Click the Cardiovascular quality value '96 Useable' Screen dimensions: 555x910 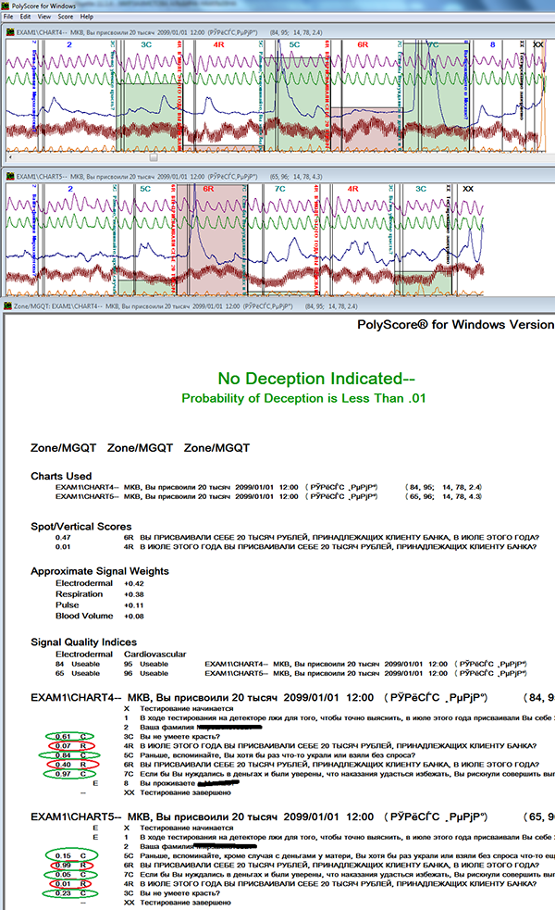146,673
